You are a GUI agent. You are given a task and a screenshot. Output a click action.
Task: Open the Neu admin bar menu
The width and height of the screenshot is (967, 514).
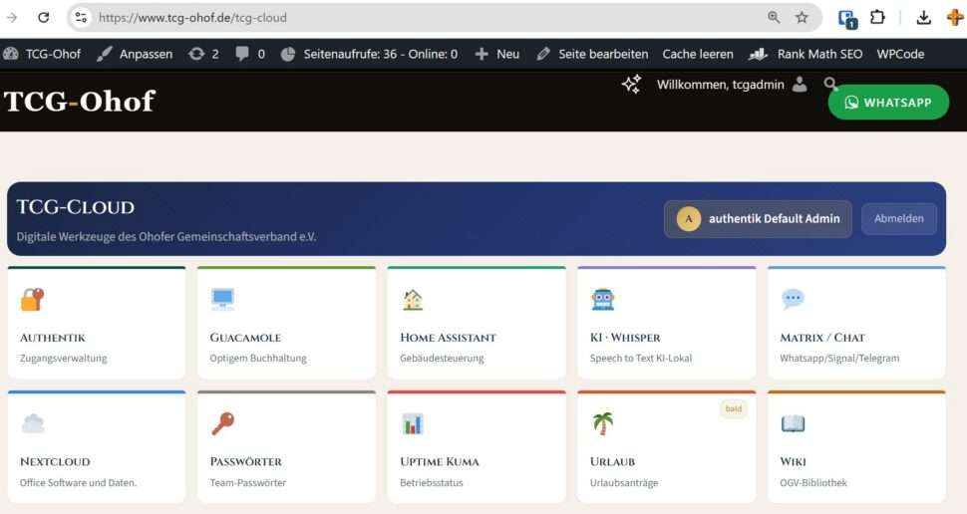click(x=497, y=54)
